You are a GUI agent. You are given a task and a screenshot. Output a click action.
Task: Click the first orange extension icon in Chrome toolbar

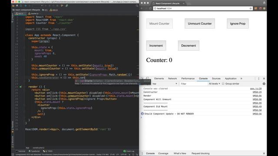(256, 8)
